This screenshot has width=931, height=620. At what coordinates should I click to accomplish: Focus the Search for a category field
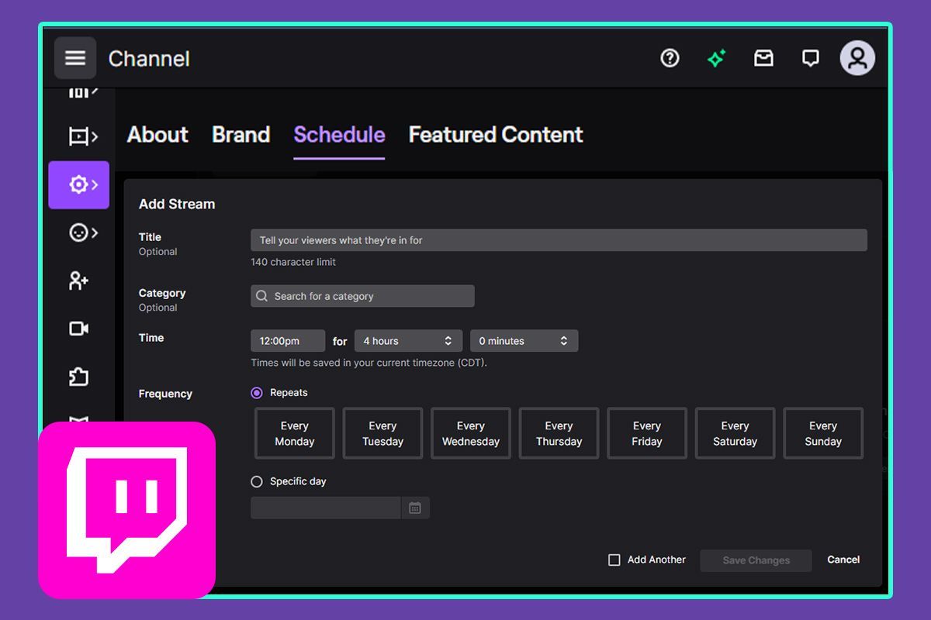[x=362, y=296]
